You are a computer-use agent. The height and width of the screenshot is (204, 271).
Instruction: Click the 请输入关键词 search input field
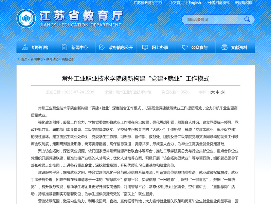click(211, 20)
